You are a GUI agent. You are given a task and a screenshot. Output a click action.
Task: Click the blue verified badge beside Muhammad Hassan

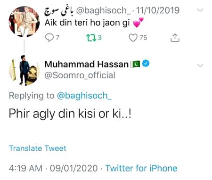tap(146, 64)
